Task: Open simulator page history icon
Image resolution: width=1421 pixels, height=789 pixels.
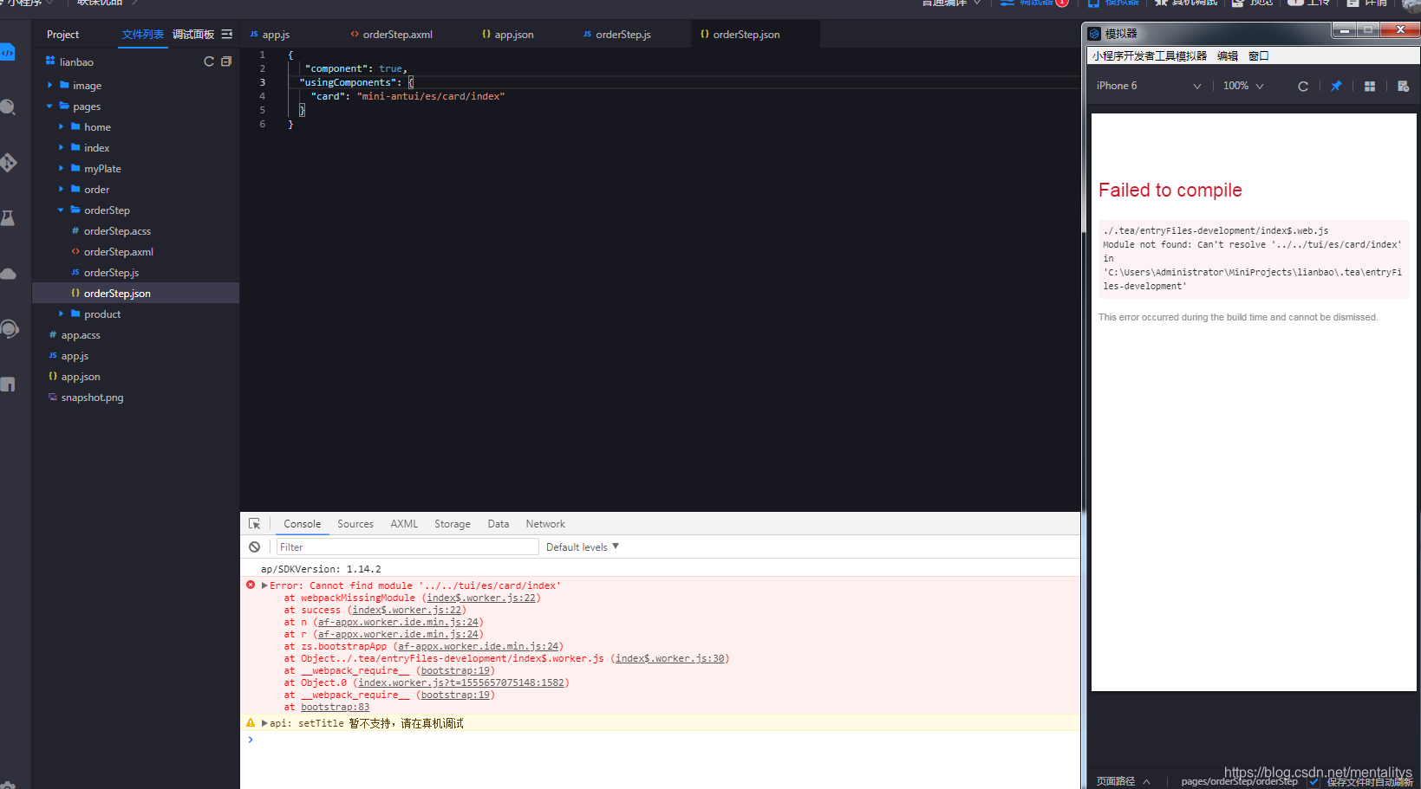Action: click(1403, 86)
